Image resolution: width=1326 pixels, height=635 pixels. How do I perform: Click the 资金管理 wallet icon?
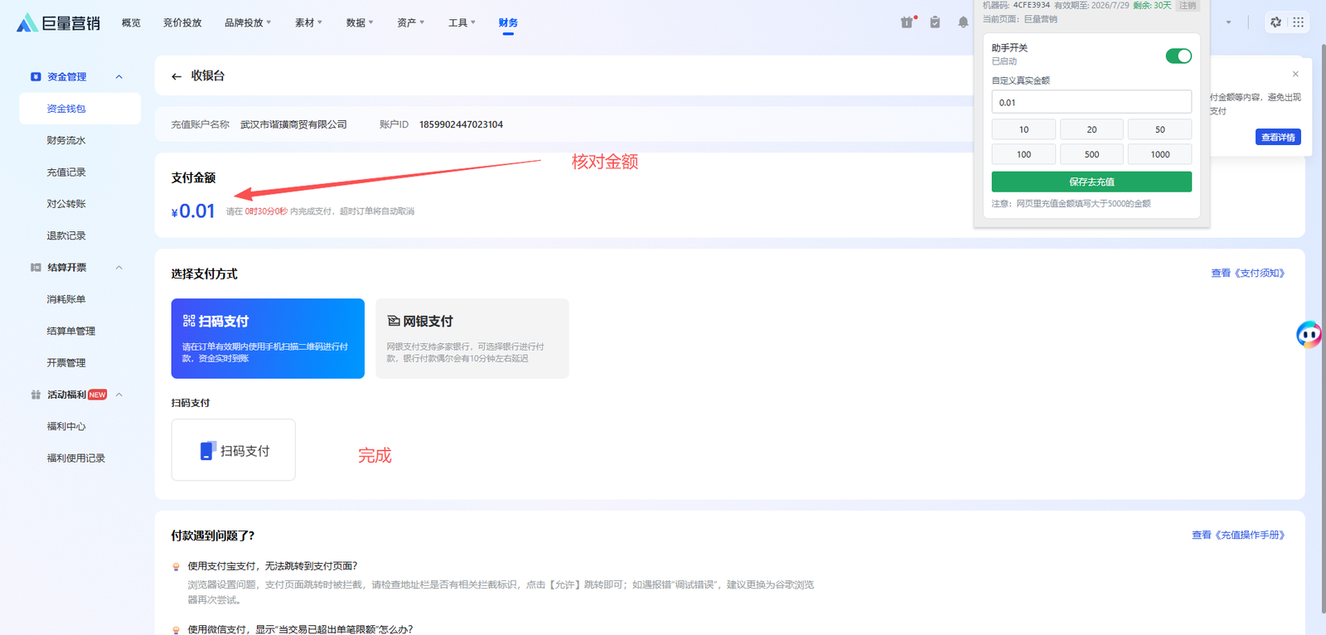tap(36, 77)
